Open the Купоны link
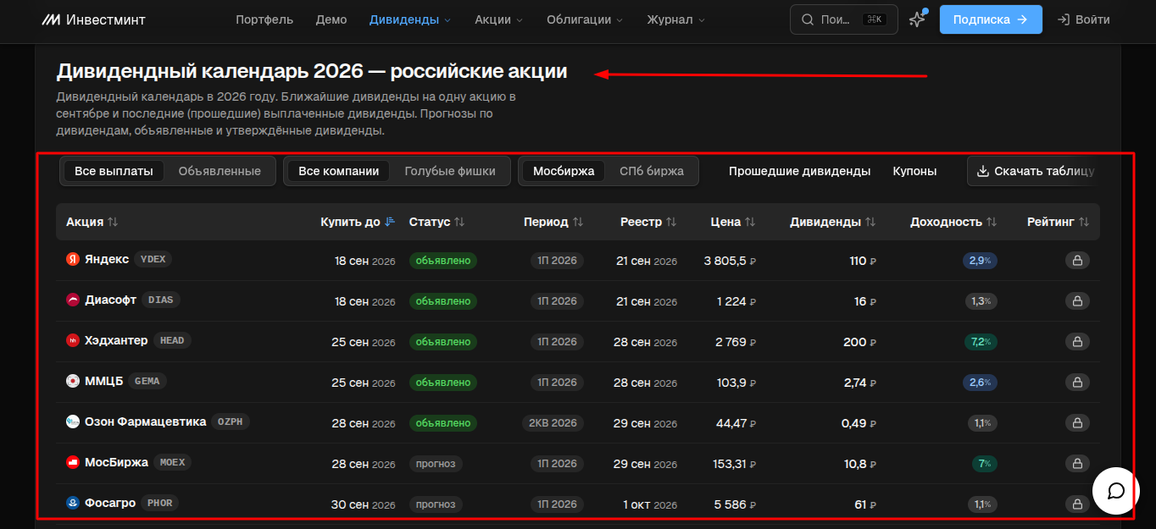This screenshot has width=1156, height=529. (914, 171)
